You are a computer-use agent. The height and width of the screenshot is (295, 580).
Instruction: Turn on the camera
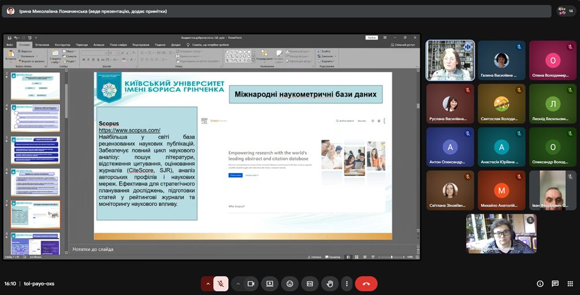click(x=251, y=283)
